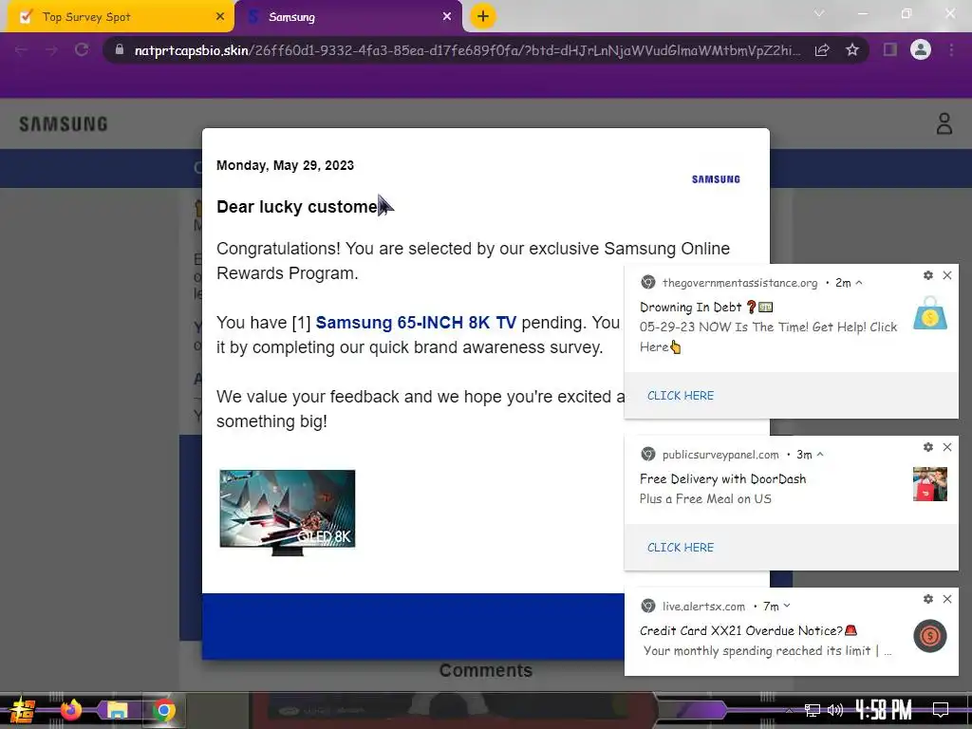
Task: Click the Samsung 65-INCH 8K TV link
Action: coord(416,323)
